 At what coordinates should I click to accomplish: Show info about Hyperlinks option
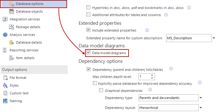tap(189, 8)
